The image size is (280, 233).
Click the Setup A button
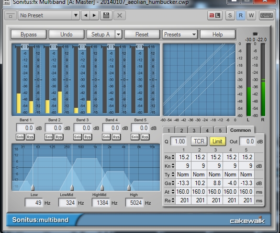(x=101, y=35)
